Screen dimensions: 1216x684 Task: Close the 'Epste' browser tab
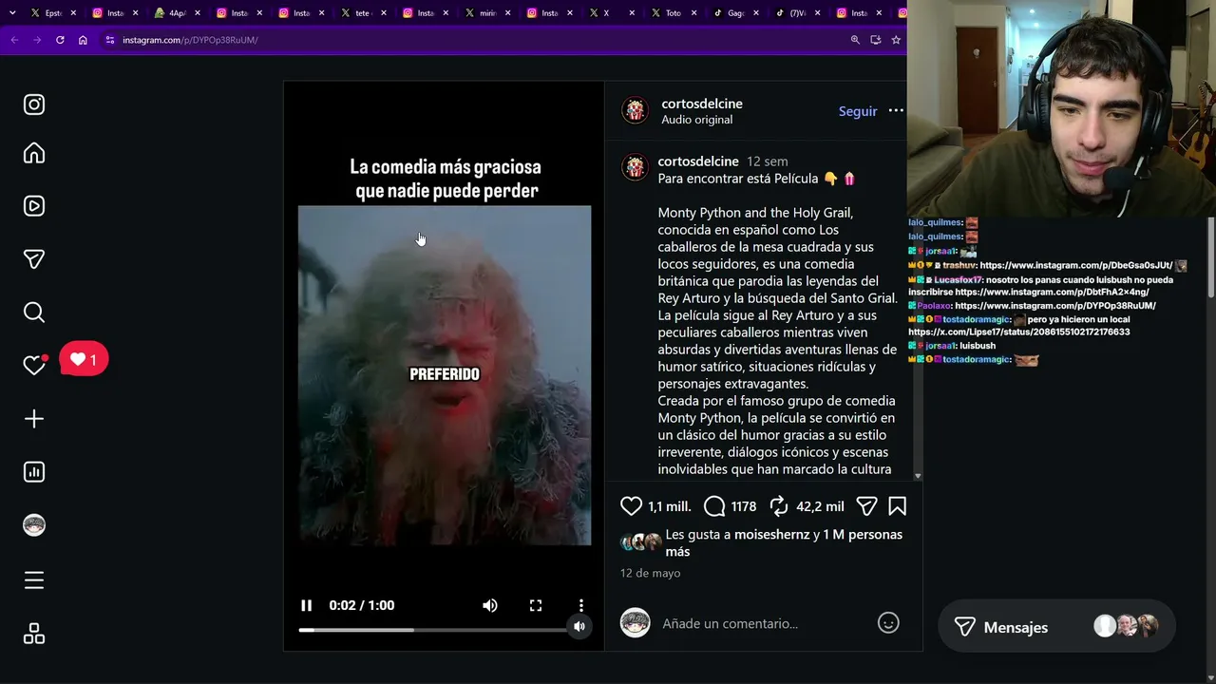tap(74, 13)
